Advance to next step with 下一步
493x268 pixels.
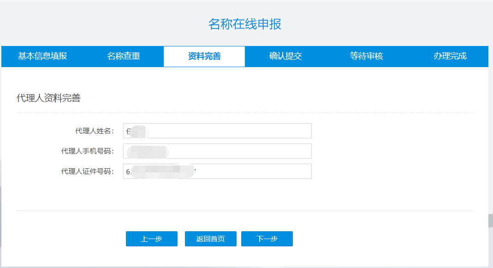(x=267, y=239)
